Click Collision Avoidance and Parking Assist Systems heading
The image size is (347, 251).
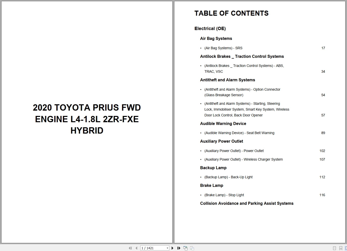point(247,203)
